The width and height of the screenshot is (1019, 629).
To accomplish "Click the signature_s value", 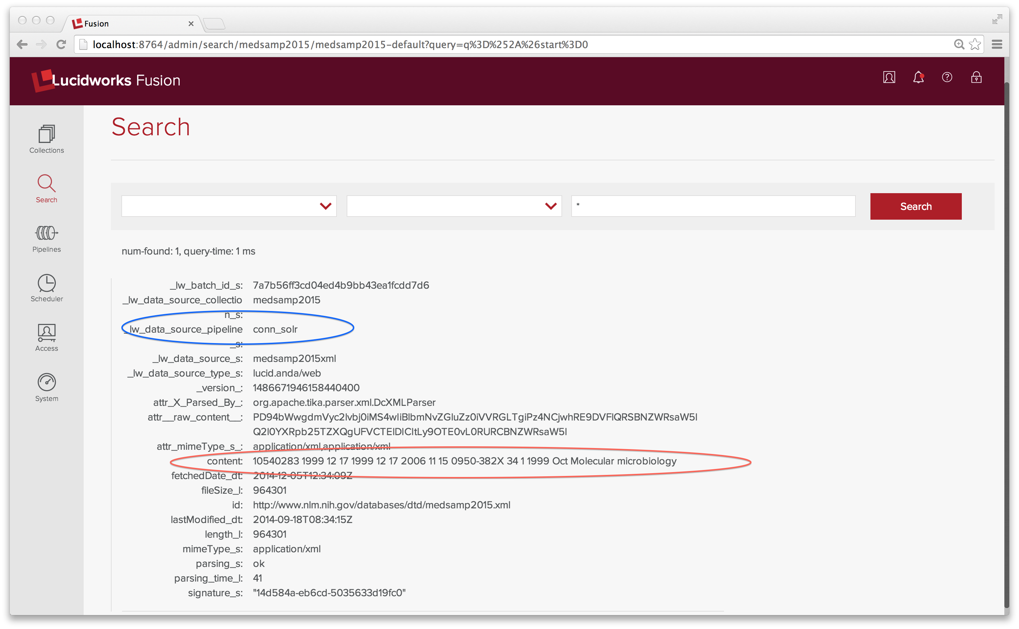I will [329, 593].
